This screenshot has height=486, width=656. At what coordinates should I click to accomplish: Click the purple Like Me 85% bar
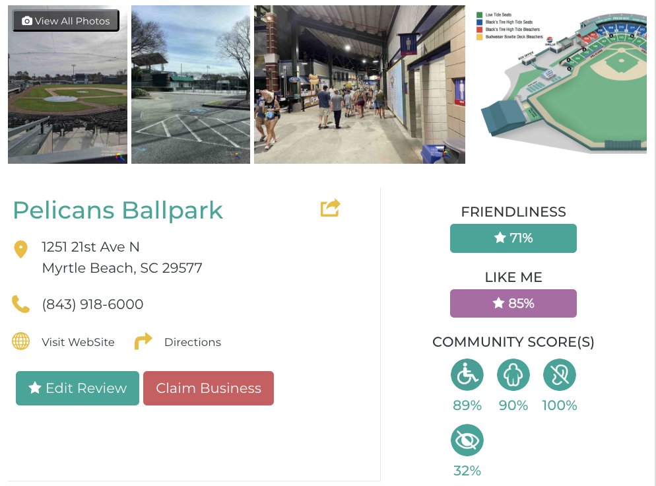pos(513,304)
